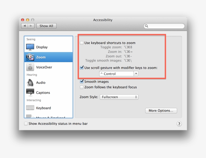Image resolution: width=206 pixels, height=158 pixels.
Task: Click the back navigation arrow
Action: [x=24, y=26]
